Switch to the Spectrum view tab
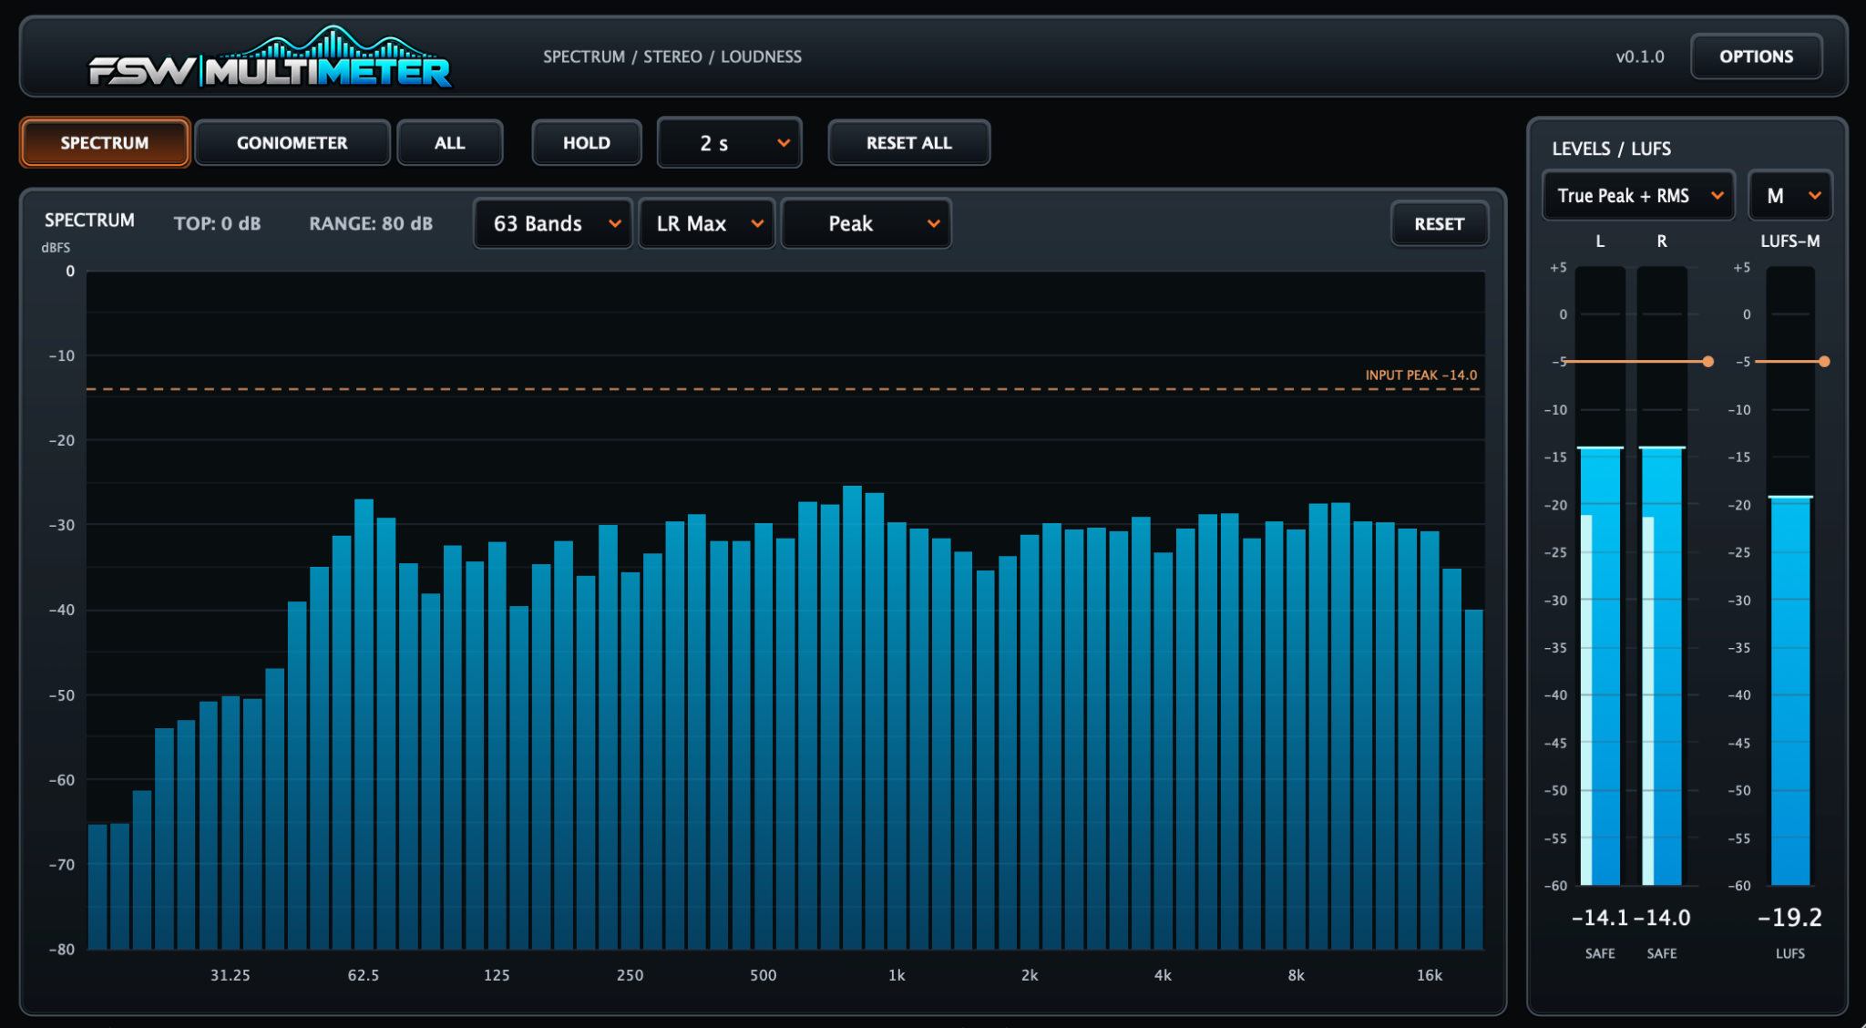 pyautogui.click(x=105, y=143)
